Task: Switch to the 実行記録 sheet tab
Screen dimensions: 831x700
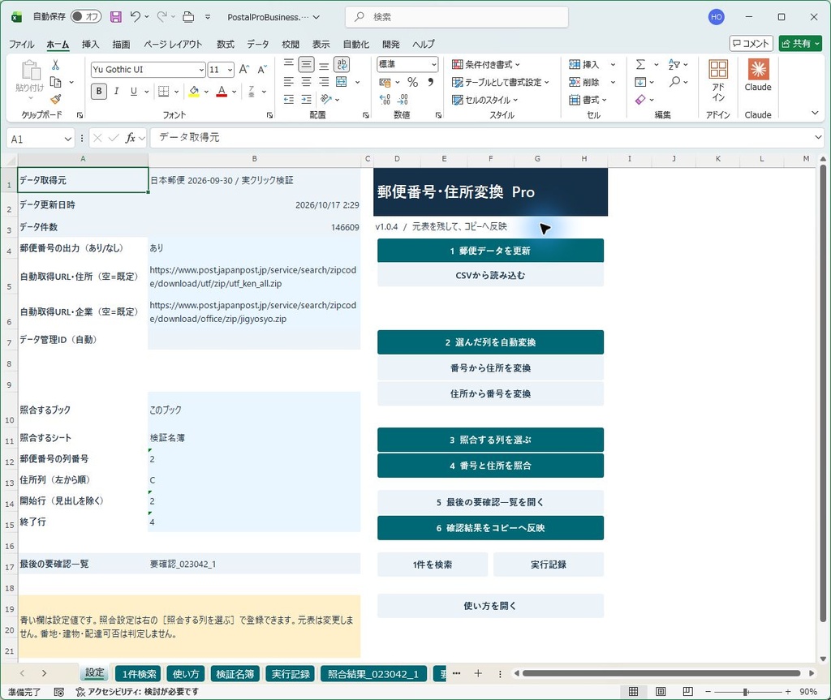Action: pos(291,674)
